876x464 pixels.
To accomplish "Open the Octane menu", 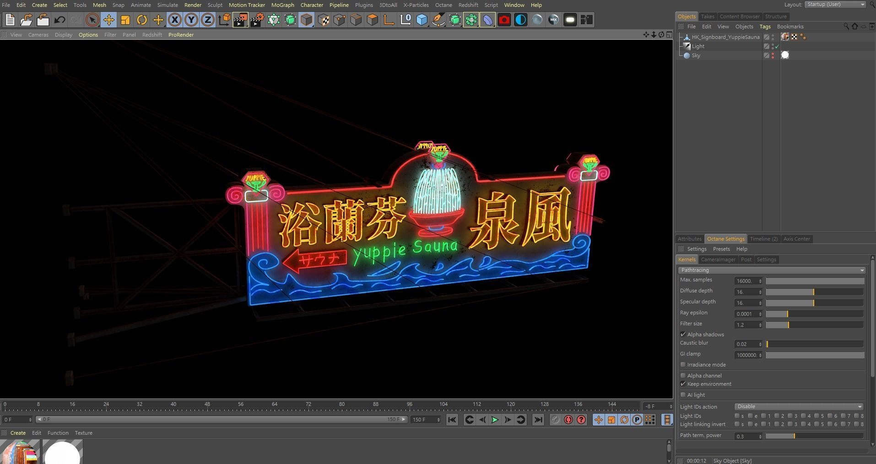I will point(443,5).
